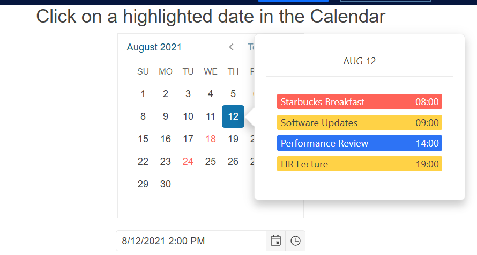Select highlighted date 24
Image resolution: width=477 pixels, height=255 pixels.
coord(188,162)
